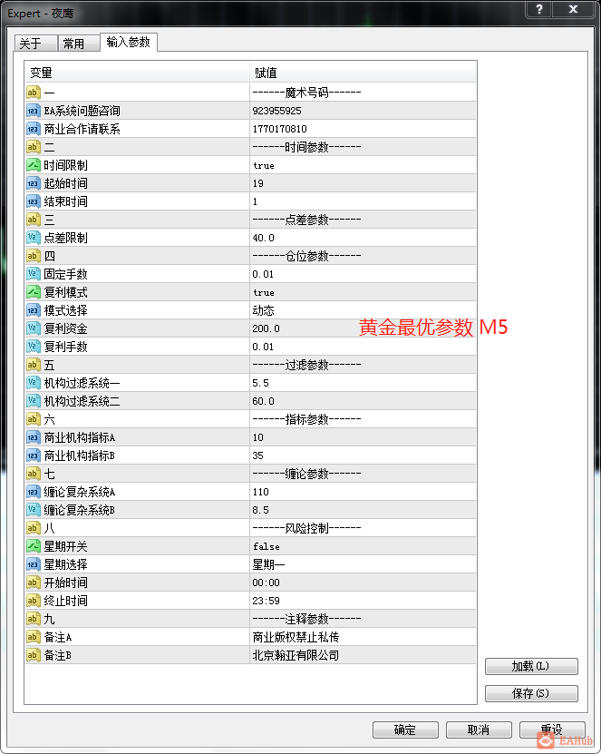Click the double icon beside 复利资金
601x754 pixels.
pos(33,328)
